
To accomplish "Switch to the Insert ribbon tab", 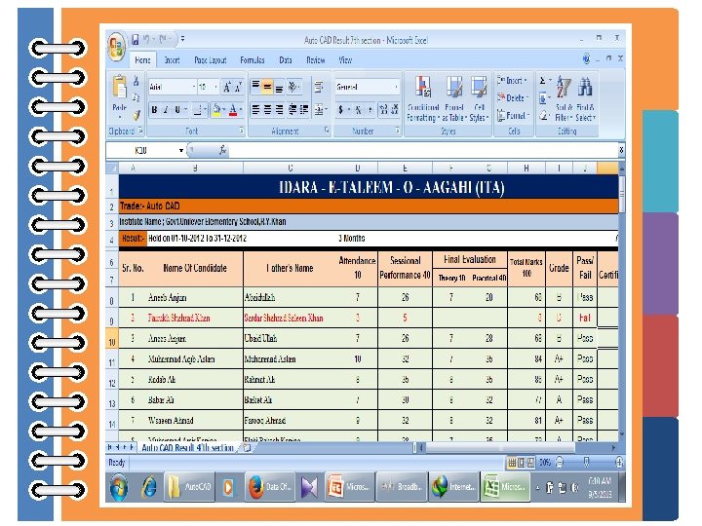I will point(172,60).
